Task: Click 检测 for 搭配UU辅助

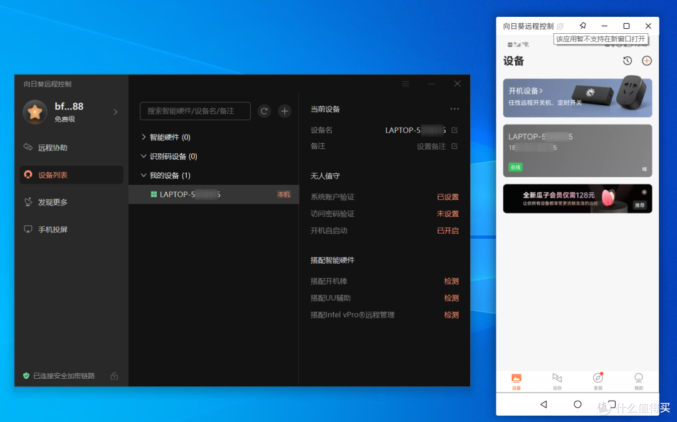Action: (x=451, y=298)
